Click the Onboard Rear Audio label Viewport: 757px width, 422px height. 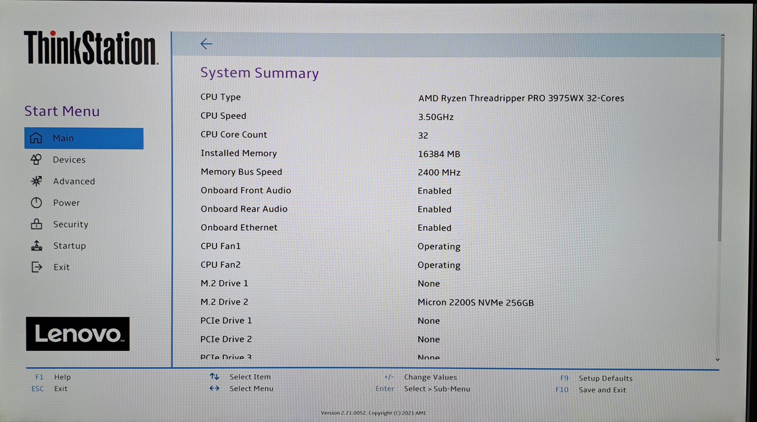pos(244,209)
